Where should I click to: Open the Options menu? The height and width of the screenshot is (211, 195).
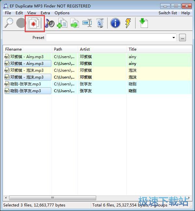62,13
